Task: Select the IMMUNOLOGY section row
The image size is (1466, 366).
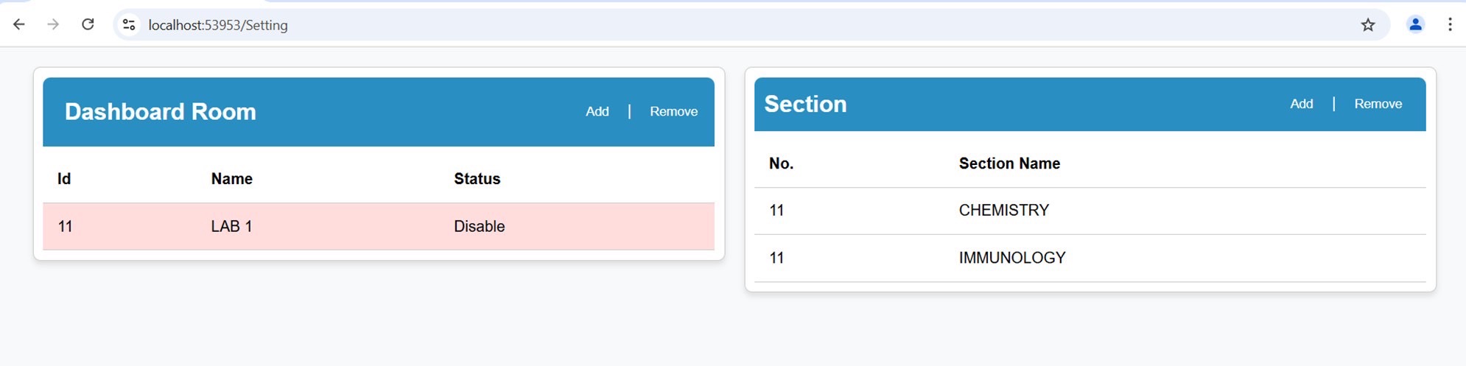Action: pos(1090,258)
